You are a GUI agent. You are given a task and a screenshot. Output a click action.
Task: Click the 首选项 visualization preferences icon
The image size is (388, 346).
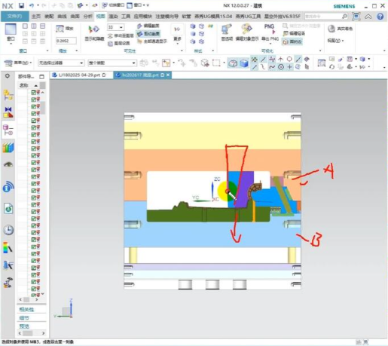227,29
